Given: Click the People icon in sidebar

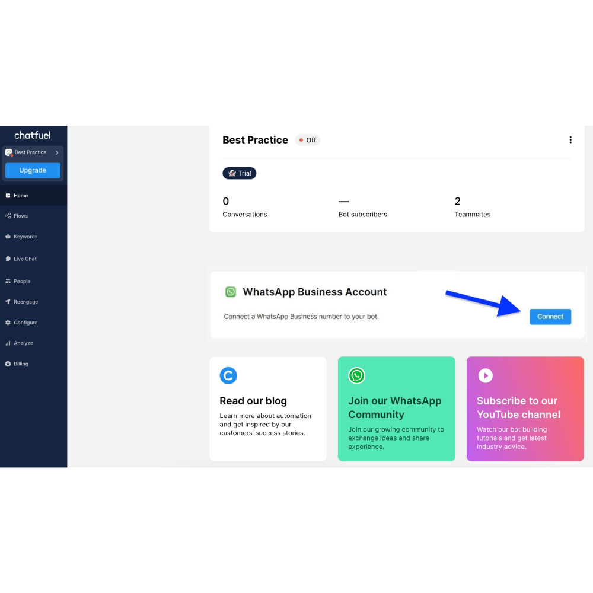Looking at the screenshot, I should (x=8, y=281).
